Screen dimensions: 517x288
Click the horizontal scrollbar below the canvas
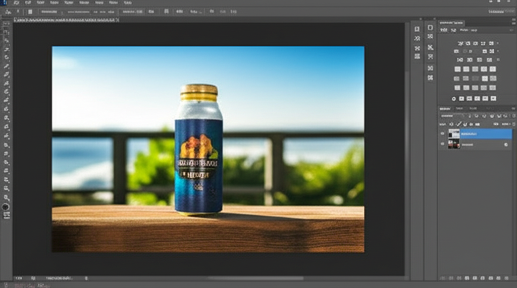pyautogui.click(x=255, y=278)
